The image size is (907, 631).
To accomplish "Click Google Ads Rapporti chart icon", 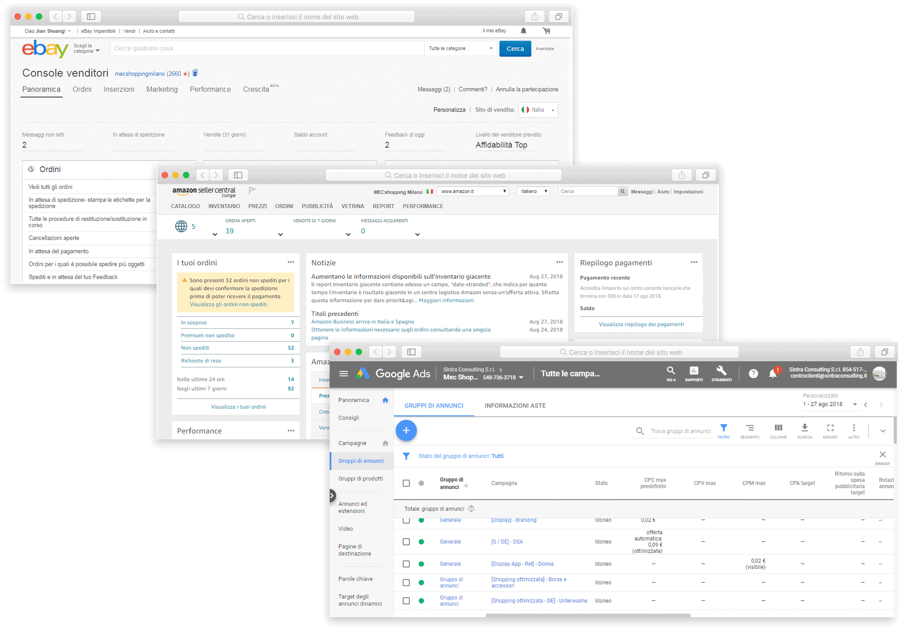I will pos(694,371).
